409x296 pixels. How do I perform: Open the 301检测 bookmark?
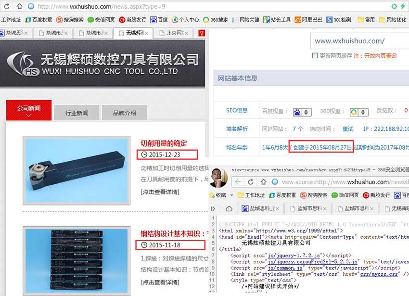point(338,20)
